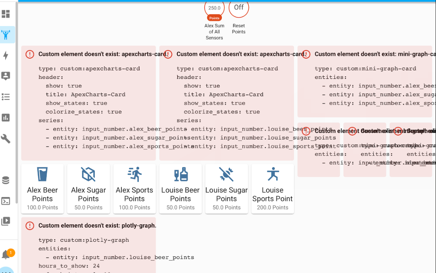Viewport: 436px width, 273px height.
Task: Toggle the Reset Points switch
Action: pos(239,8)
